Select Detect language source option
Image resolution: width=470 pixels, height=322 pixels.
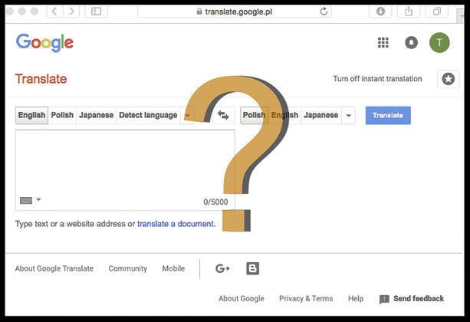(x=148, y=115)
